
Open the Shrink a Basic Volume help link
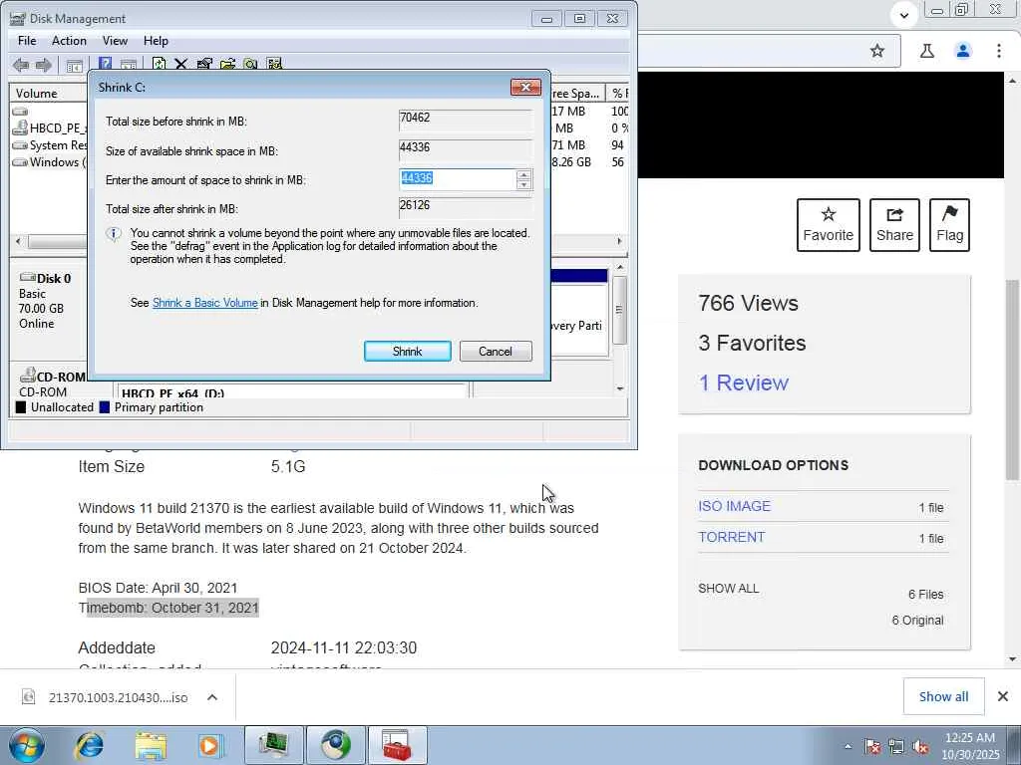(x=205, y=303)
